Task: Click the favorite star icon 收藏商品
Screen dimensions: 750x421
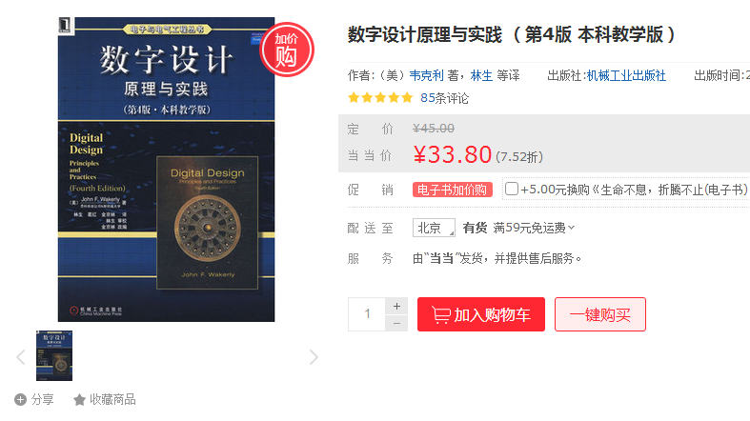Action: [x=79, y=399]
